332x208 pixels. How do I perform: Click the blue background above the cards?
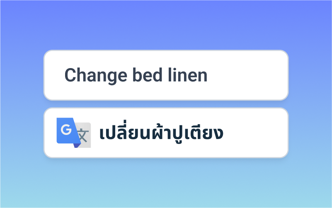click(166, 25)
